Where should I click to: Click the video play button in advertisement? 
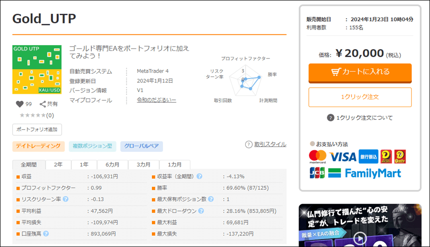coord(360,240)
